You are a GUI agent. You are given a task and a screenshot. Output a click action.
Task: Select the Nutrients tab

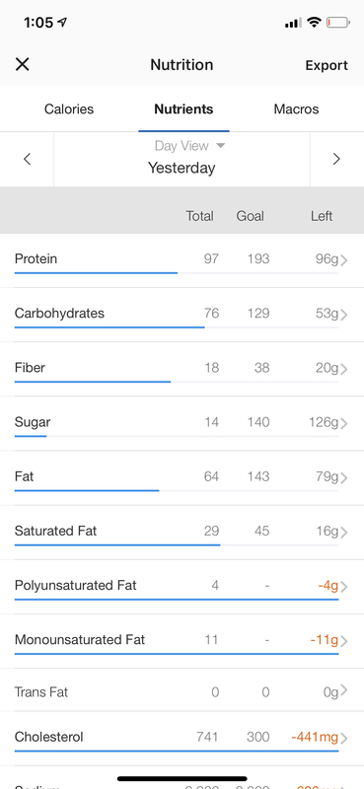point(183,109)
